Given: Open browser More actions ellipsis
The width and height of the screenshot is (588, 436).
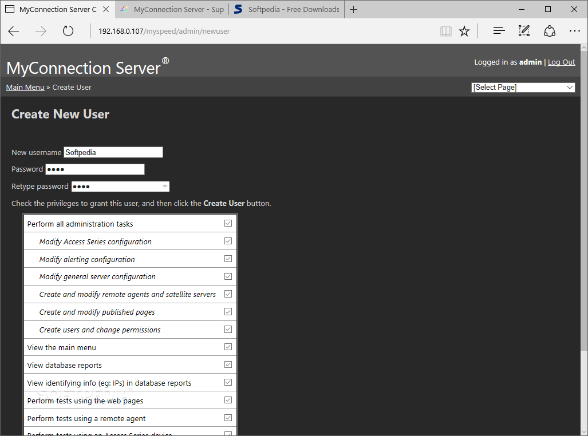Looking at the screenshot, I should coord(574,31).
